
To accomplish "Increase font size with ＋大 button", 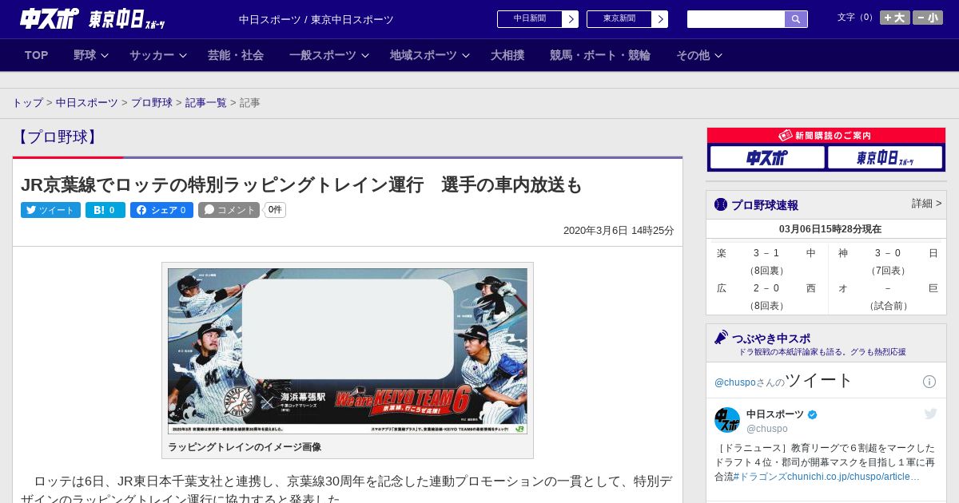I will point(895,18).
